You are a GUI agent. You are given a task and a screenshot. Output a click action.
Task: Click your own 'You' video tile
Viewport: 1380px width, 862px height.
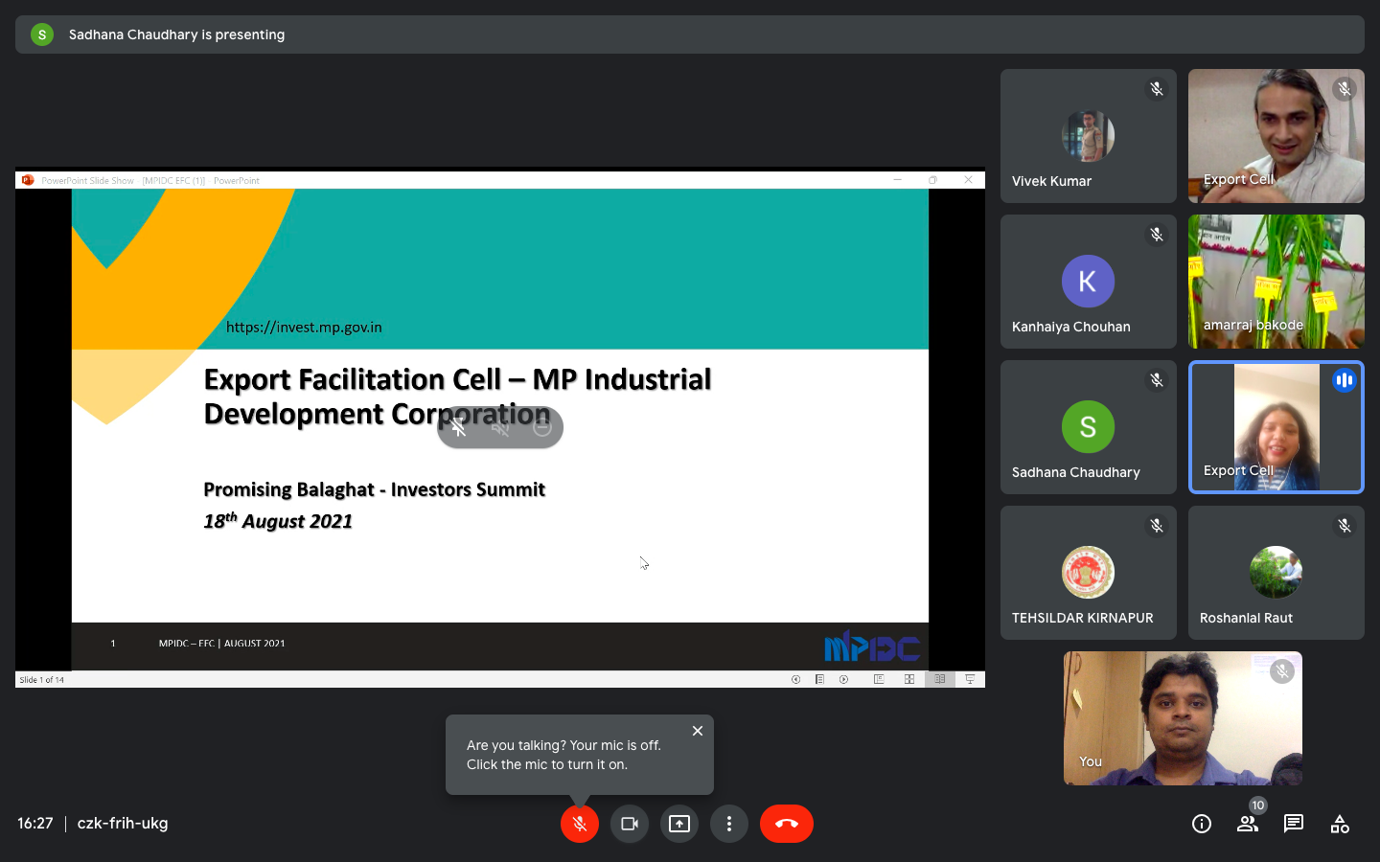click(x=1183, y=718)
